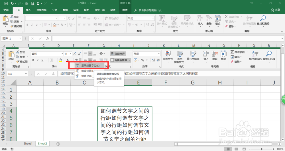Click the ribbon display options icon in title bar
The width and height of the screenshot is (285, 151).
coord(251,3)
